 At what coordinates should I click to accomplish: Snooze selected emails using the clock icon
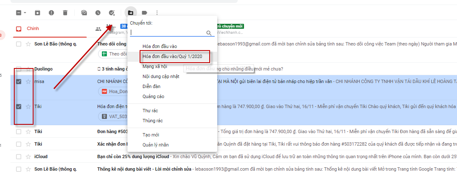click(x=98, y=13)
